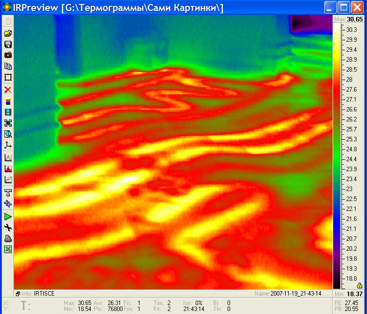Click the red camera snapshot icon
367x314 pixels.
8,55
